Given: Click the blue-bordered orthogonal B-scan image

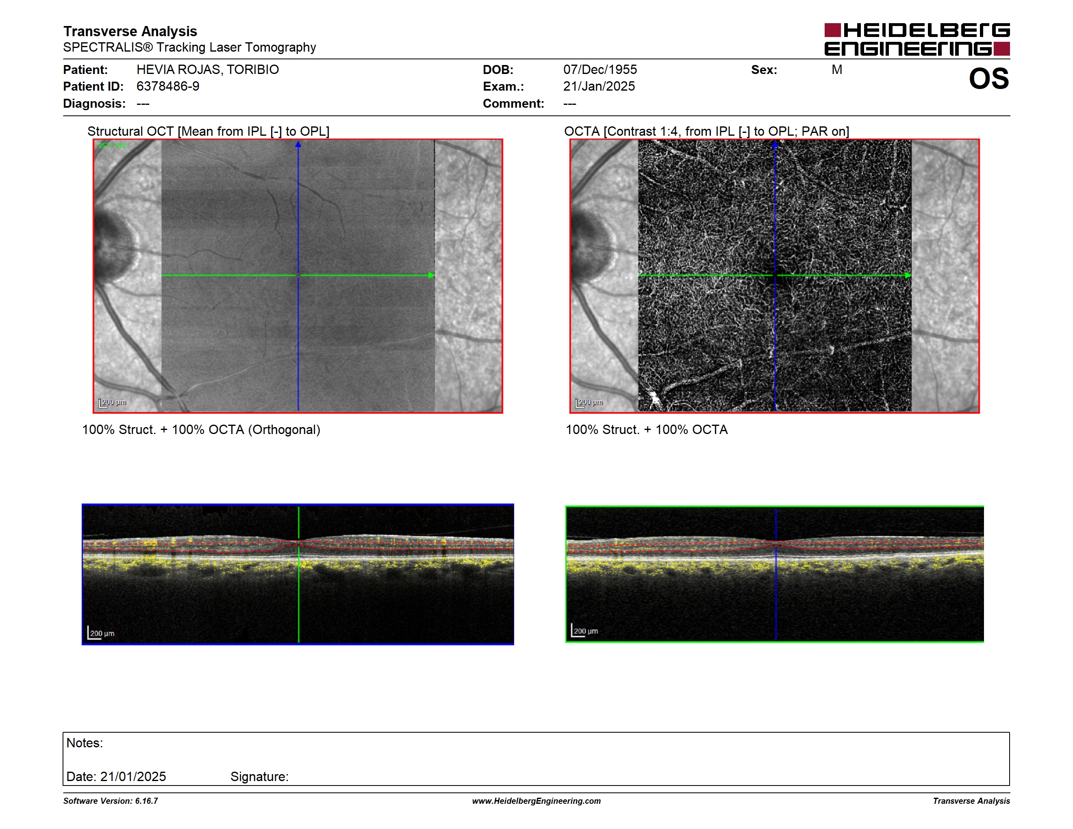Looking at the screenshot, I should (x=298, y=574).
